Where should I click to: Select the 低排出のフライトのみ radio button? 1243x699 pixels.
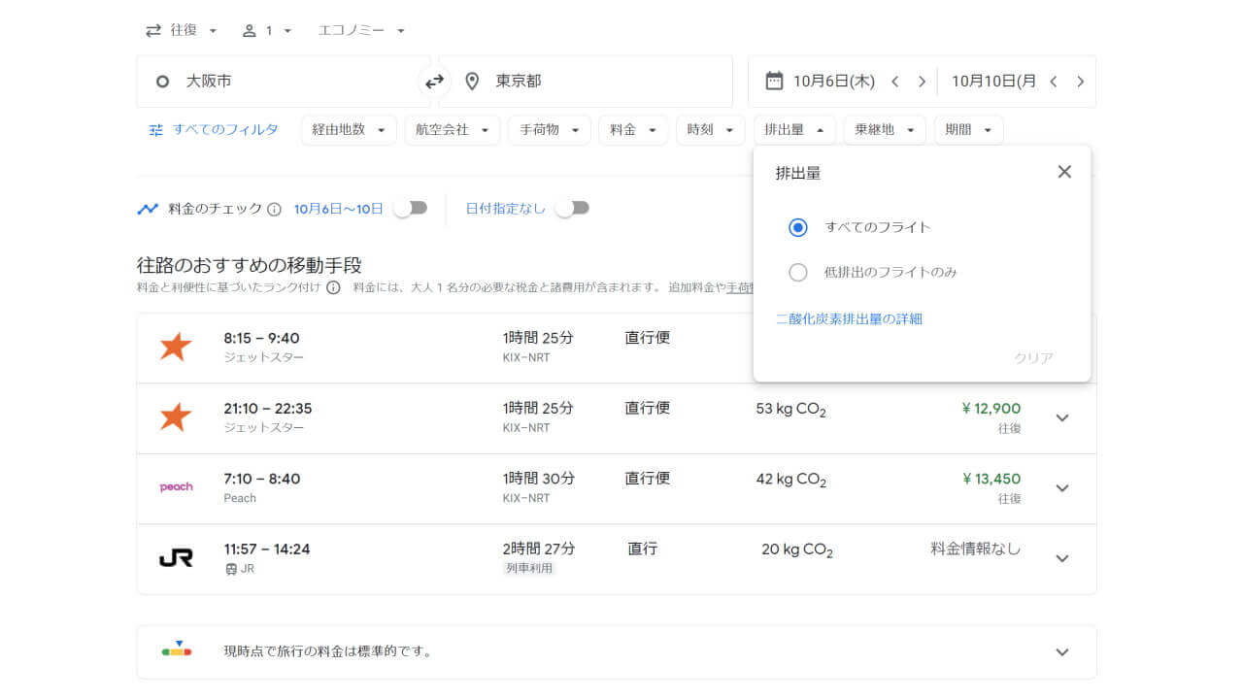pyautogui.click(x=797, y=273)
